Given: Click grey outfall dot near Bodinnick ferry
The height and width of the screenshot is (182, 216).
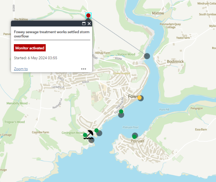Looking at the screenshot, I should point(147,56).
